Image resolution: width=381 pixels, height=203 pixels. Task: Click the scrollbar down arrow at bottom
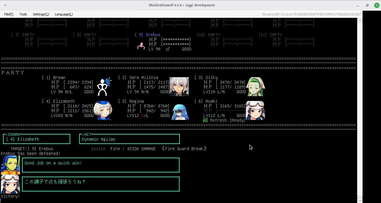pos(360,200)
